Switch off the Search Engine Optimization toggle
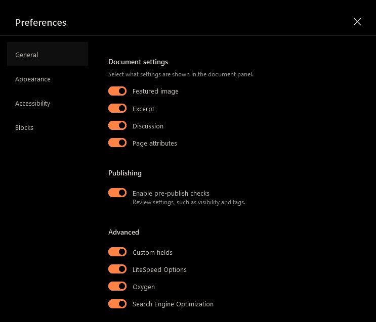376x322 pixels. click(x=117, y=303)
